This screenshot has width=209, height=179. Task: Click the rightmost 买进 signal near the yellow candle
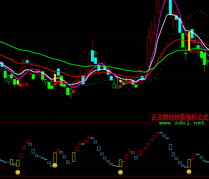pos(194,51)
